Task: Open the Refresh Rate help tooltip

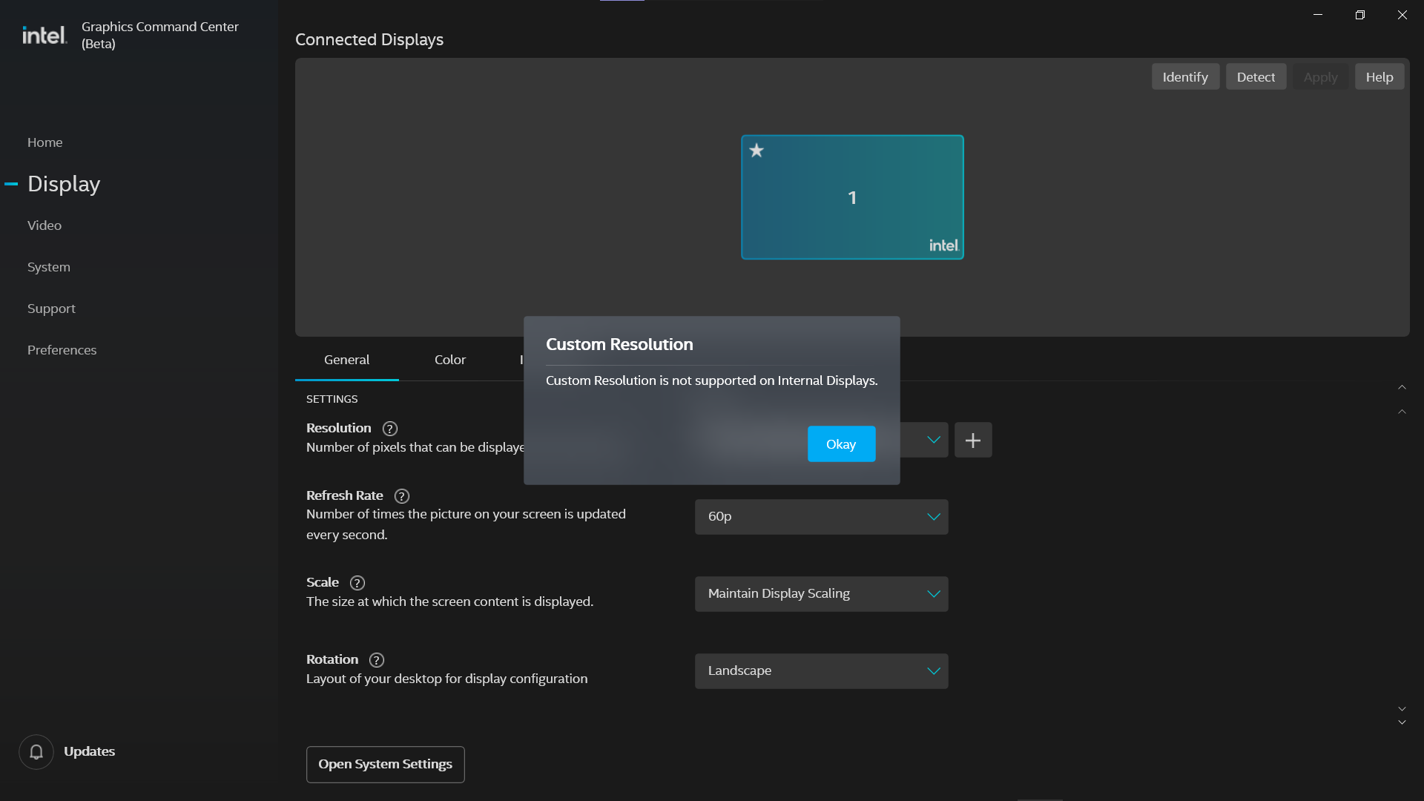Action: [401, 496]
